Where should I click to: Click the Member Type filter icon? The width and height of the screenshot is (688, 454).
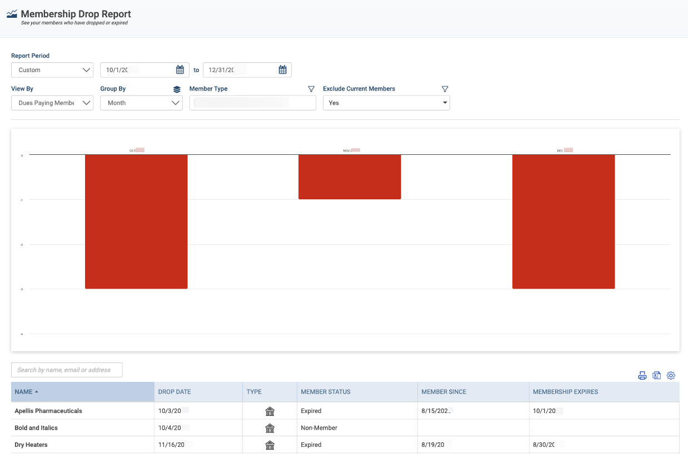coord(311,89)
